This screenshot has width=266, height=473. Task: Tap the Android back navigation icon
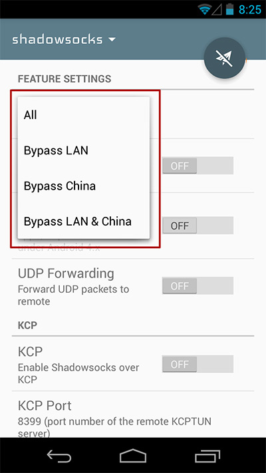(x=59, y=456)
